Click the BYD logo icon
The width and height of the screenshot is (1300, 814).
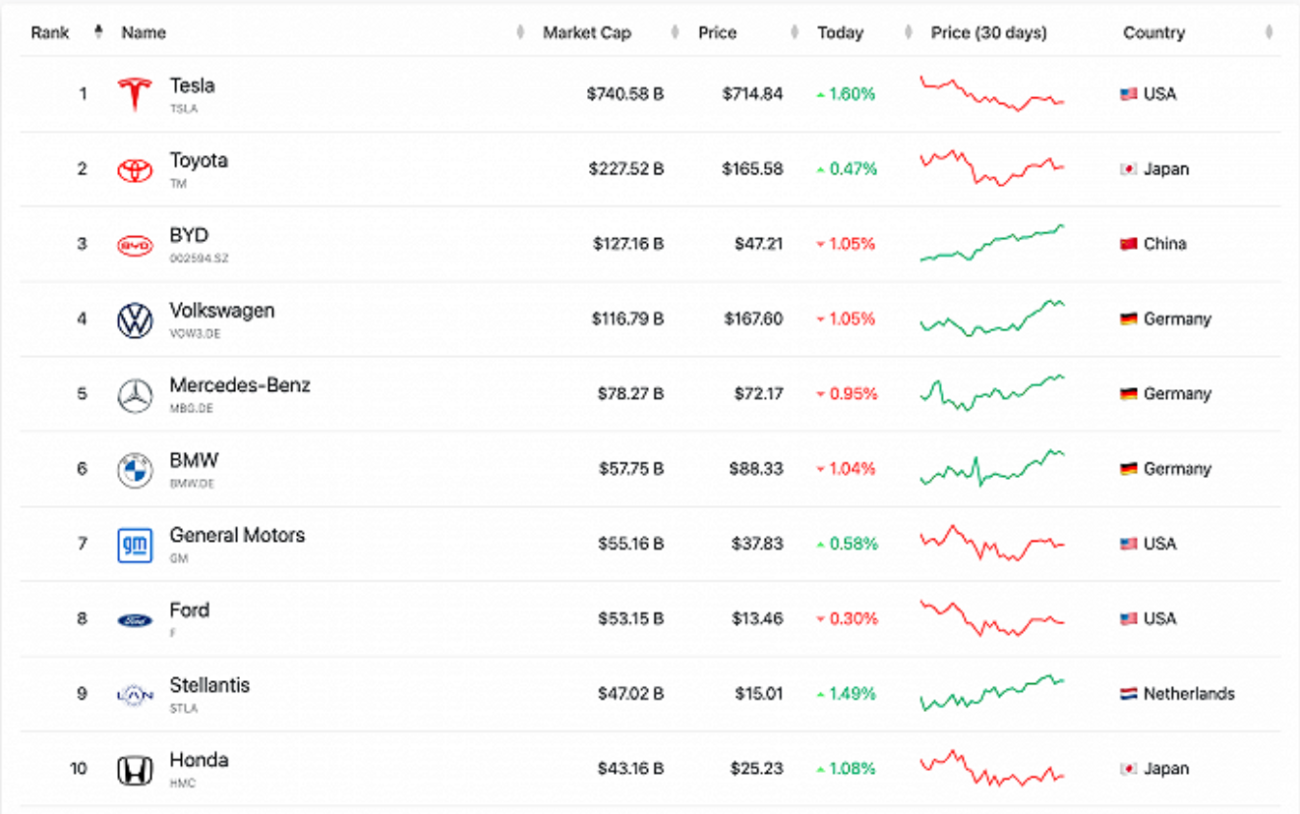tap(135, 245)
